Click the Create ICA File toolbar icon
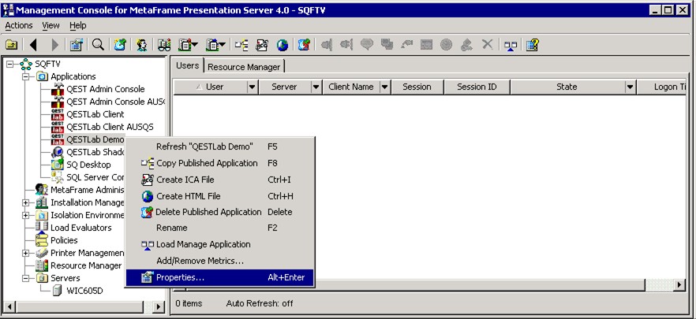 (x=262, y=45)
